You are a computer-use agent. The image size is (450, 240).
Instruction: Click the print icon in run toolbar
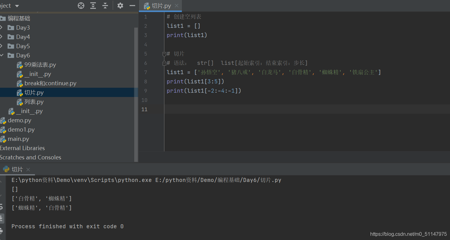(x=1, y=231)
